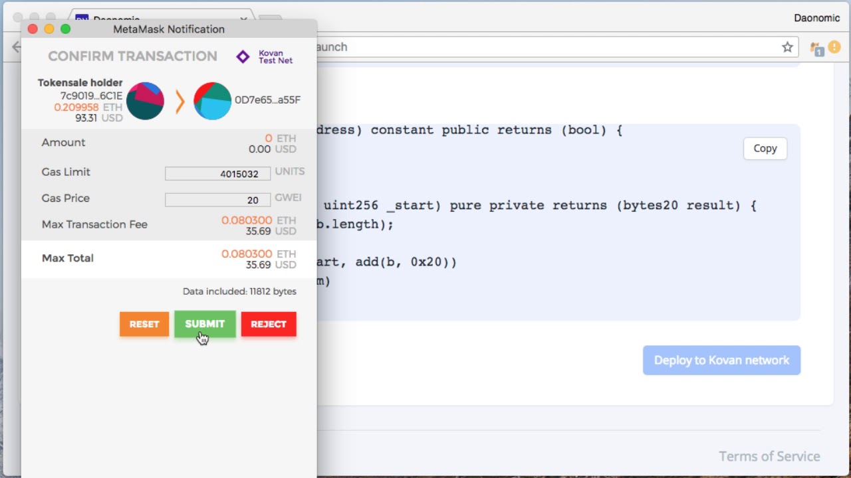Click the 0.209958 ETH balance
This screenshot has height=478, width=851.
(88, 107)
